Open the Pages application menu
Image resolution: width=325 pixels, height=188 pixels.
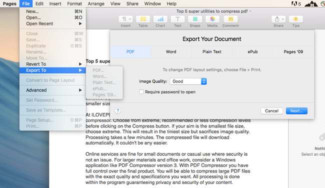tap(9, 3)
